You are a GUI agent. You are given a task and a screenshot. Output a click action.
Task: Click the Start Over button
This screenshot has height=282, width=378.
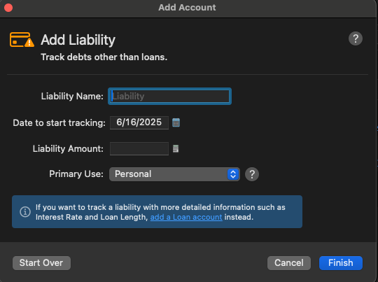point(41,263)
